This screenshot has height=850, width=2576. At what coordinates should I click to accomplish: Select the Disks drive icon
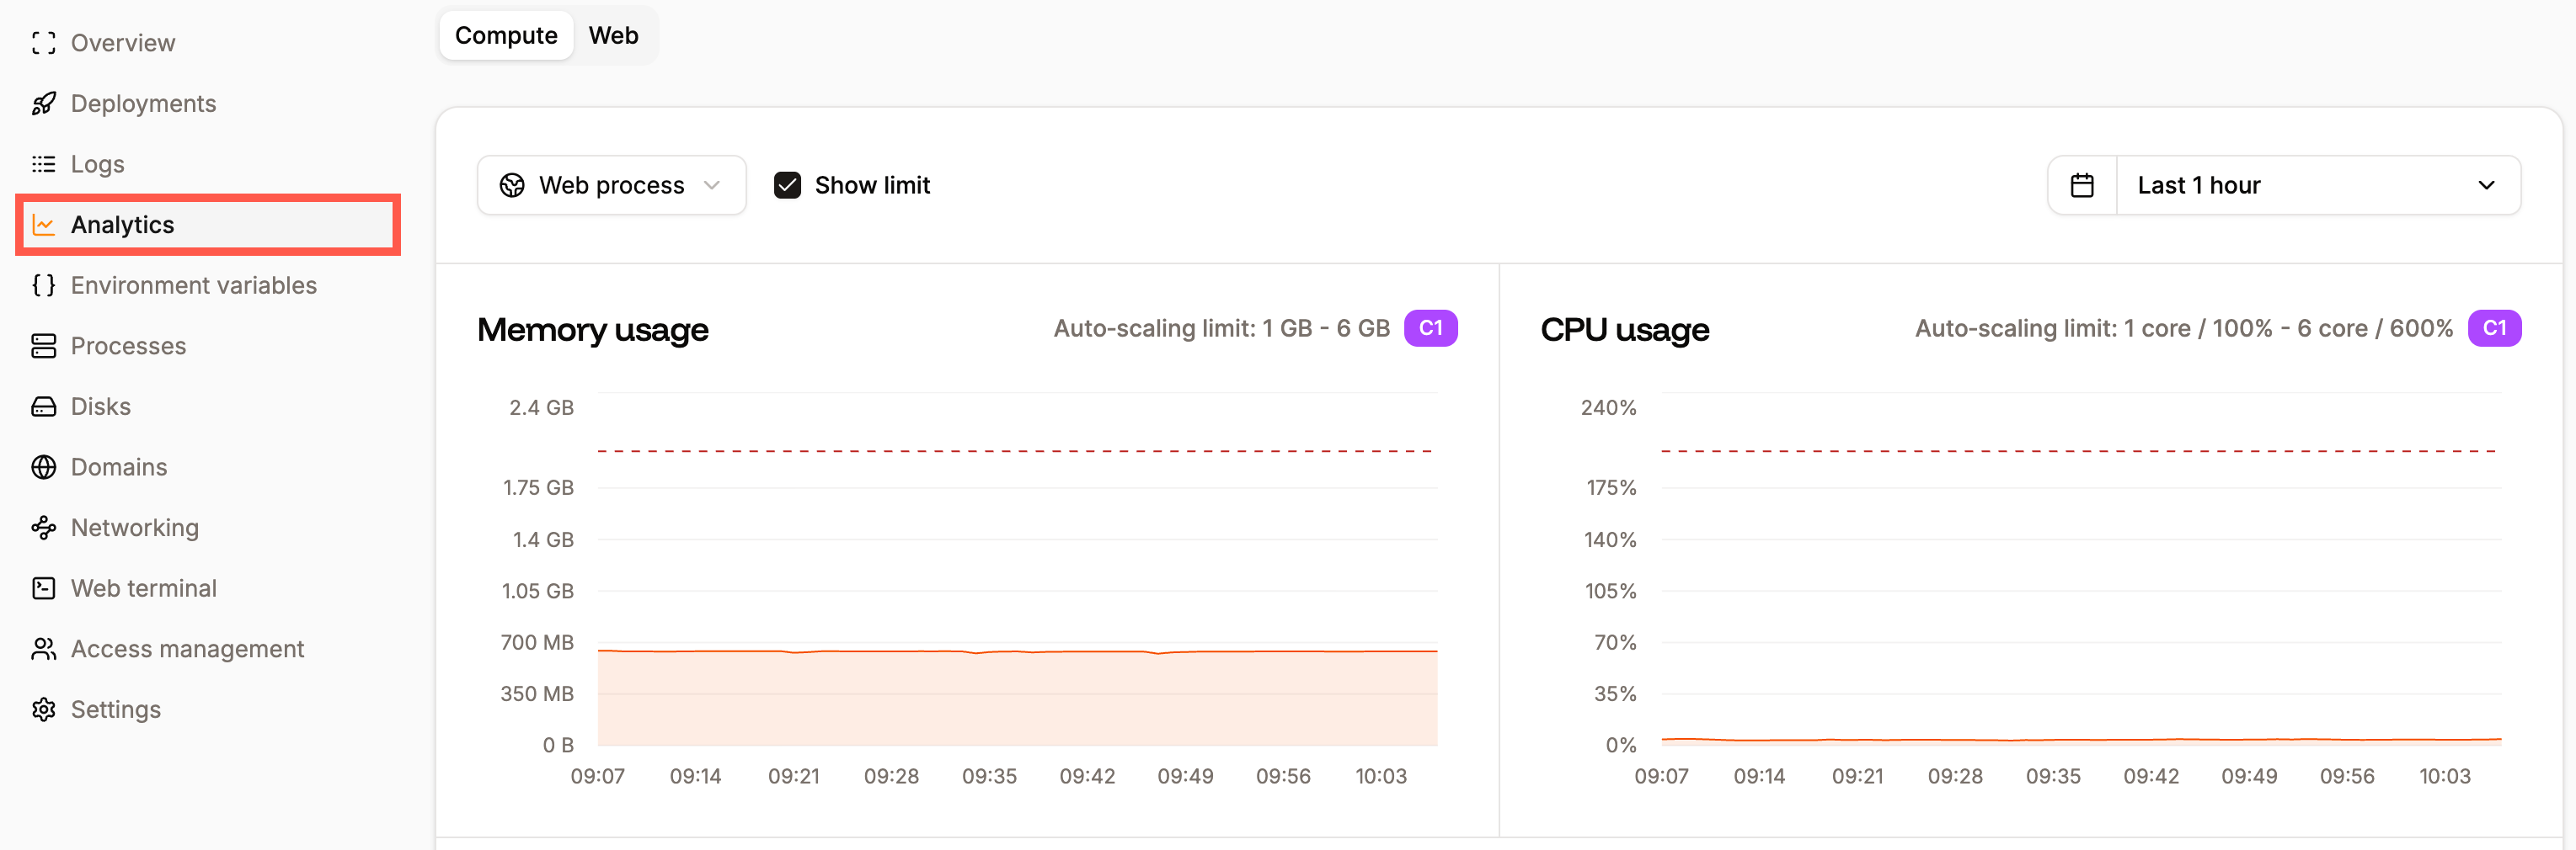[43, 406]
